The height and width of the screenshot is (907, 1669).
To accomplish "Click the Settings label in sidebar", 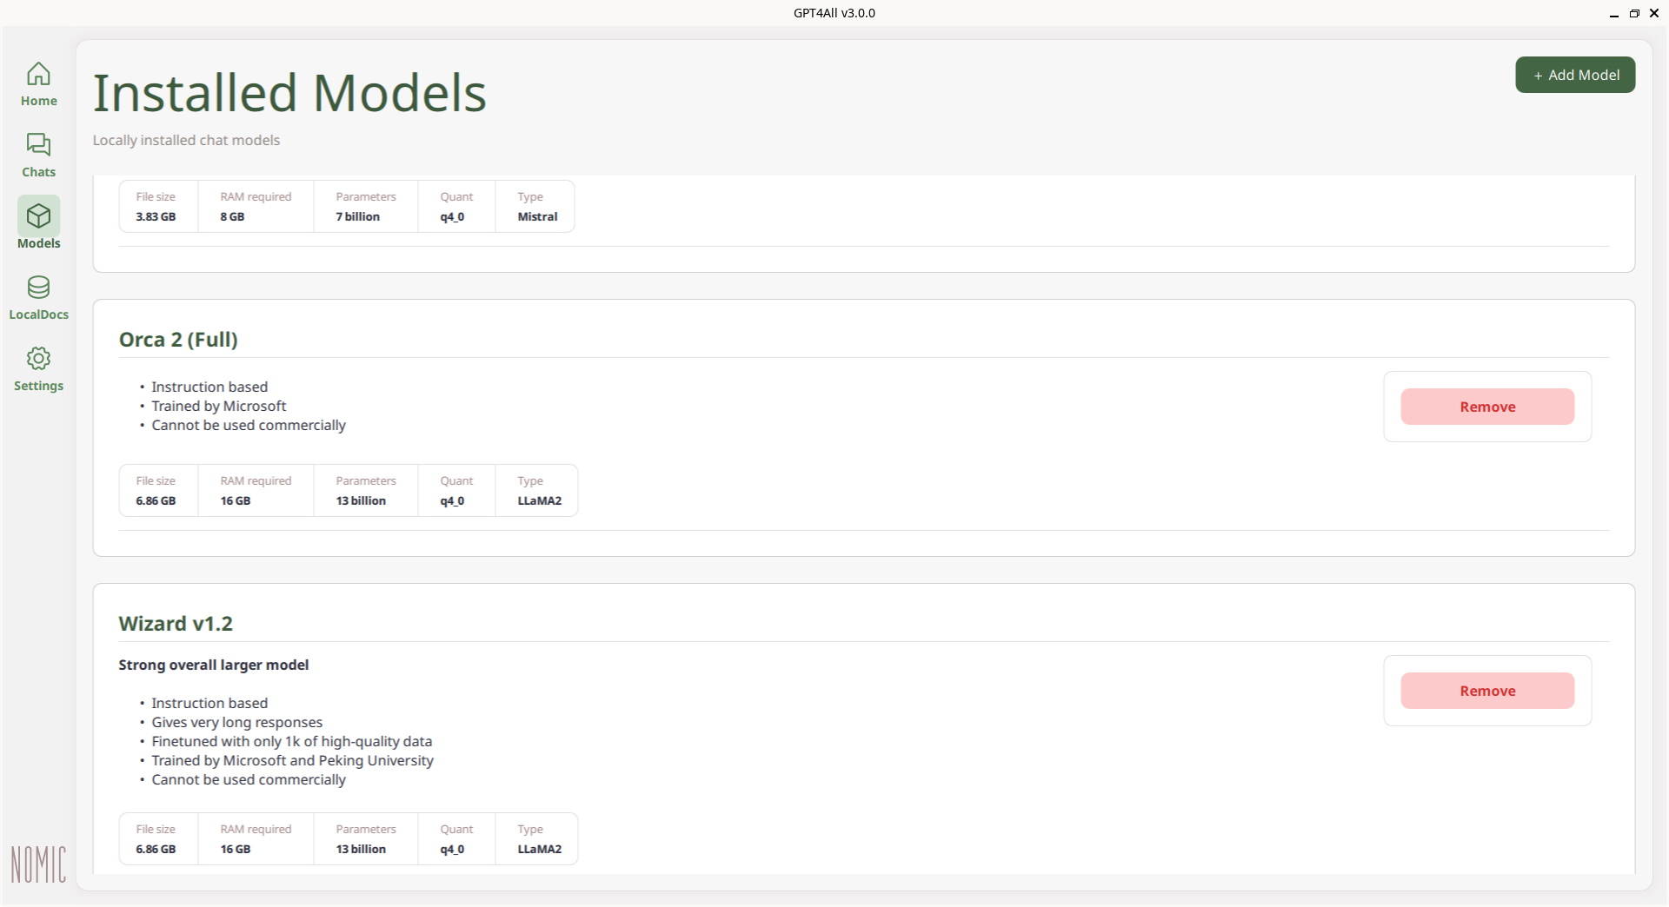I will click(x=39, y=386).
